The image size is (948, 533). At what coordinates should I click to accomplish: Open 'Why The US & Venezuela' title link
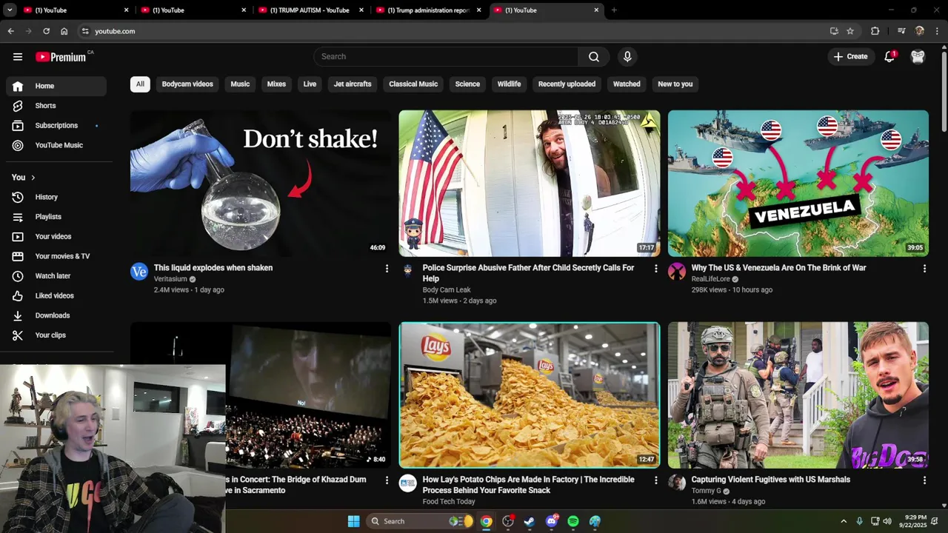coord(778,268)
